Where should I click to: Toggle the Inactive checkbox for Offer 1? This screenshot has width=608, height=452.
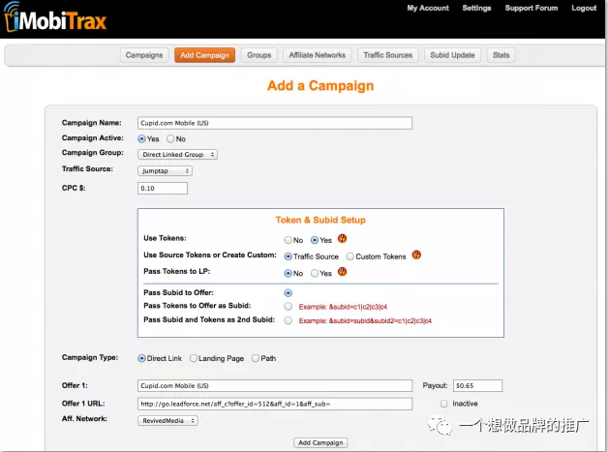(x=444, y=404)
